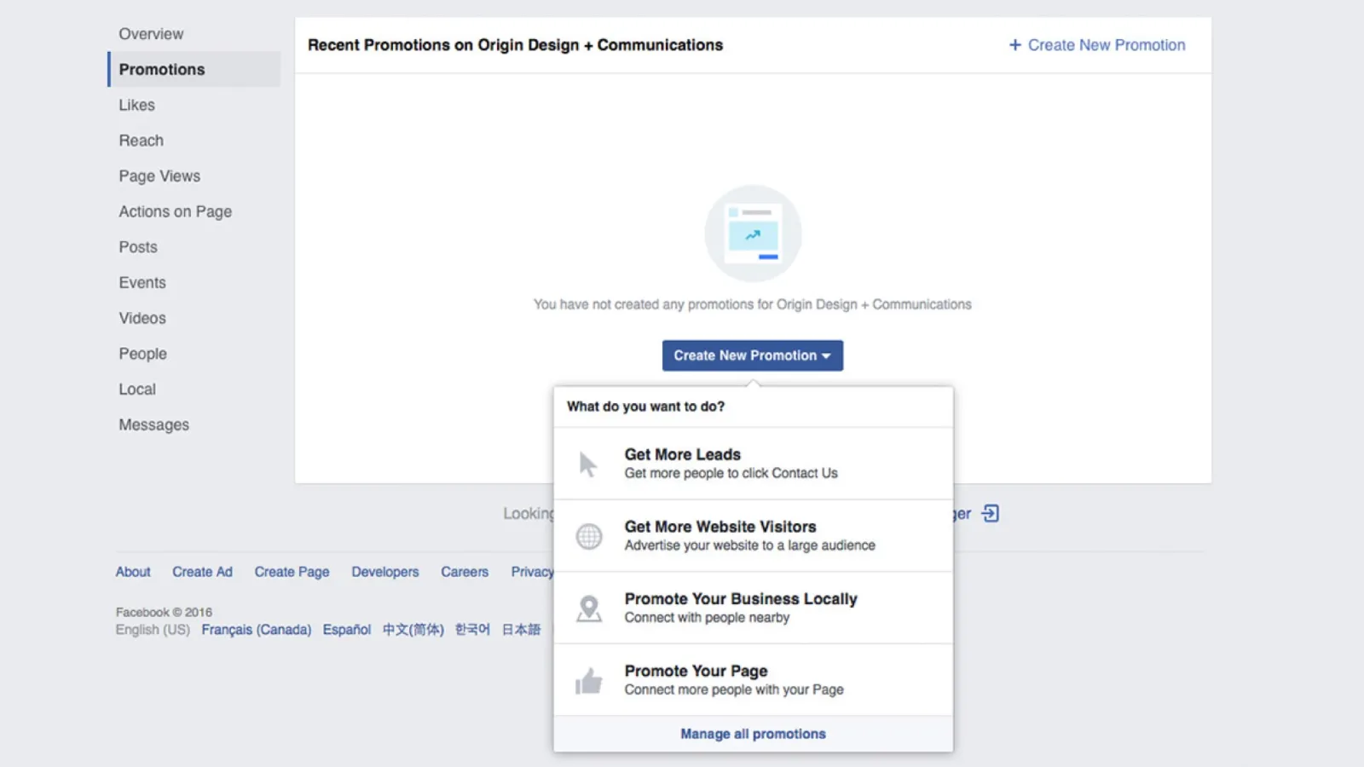Click the promotions illustration graphic
This screenshot has height=767, width=1364.
tap(752, 234)
